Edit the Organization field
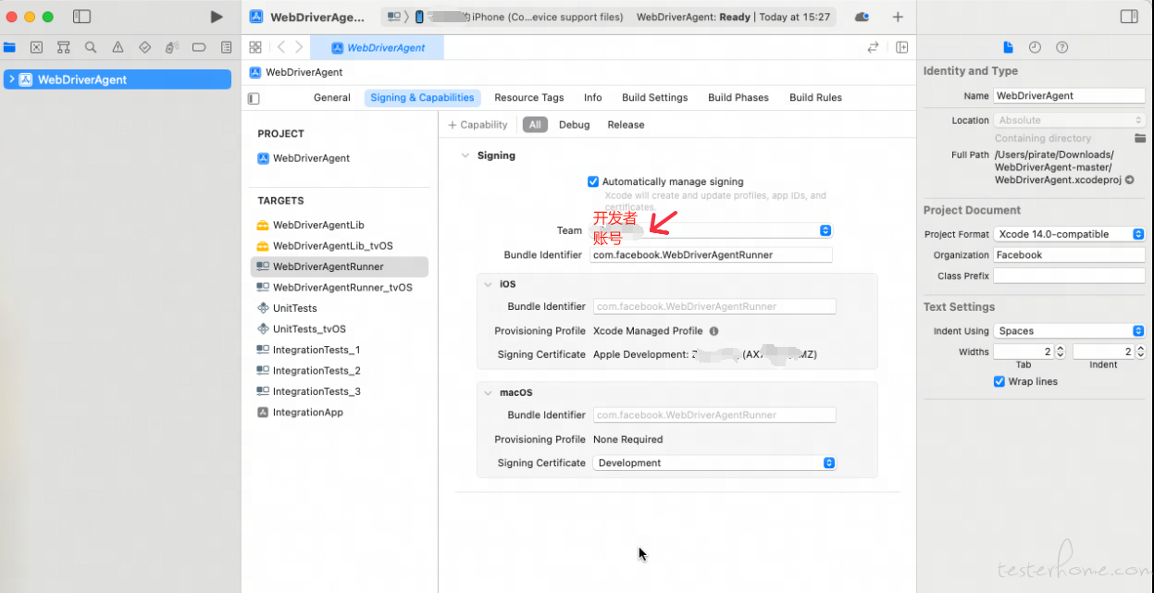 (x=1070, y=254)
